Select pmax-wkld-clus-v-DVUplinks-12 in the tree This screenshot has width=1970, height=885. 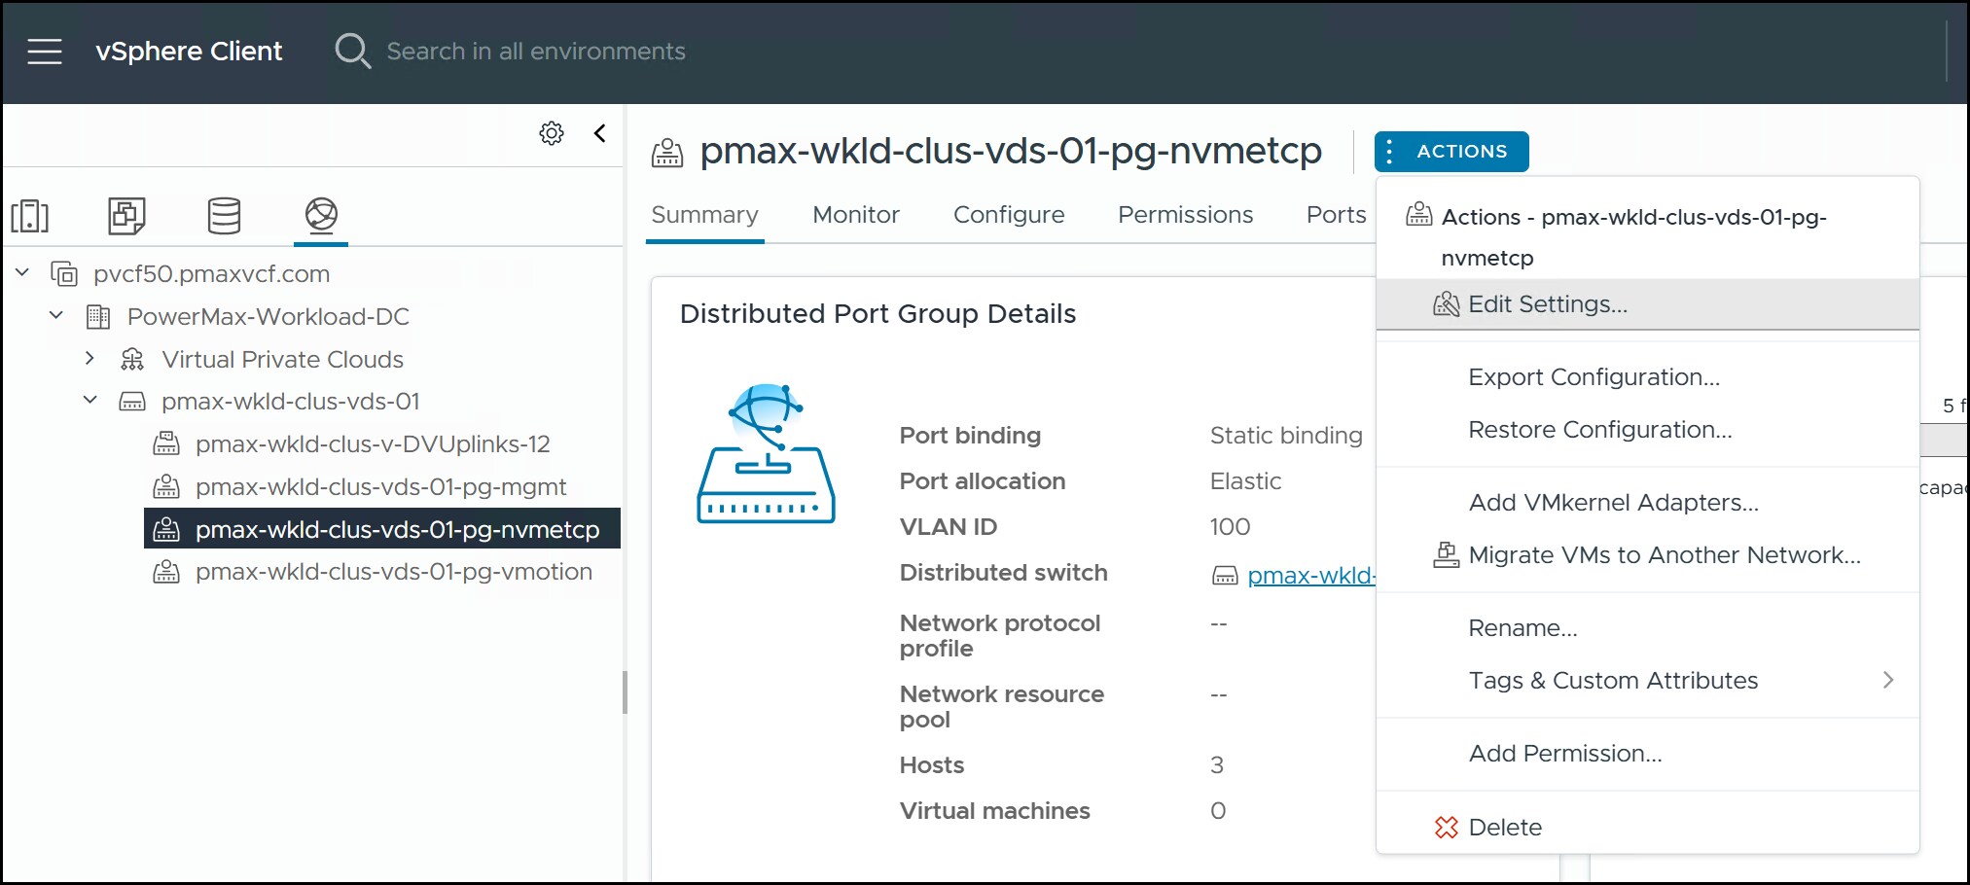[373, 444]
